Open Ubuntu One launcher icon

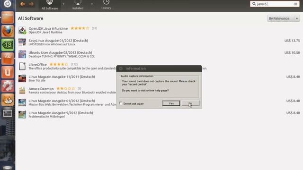[x=8, y=72]
